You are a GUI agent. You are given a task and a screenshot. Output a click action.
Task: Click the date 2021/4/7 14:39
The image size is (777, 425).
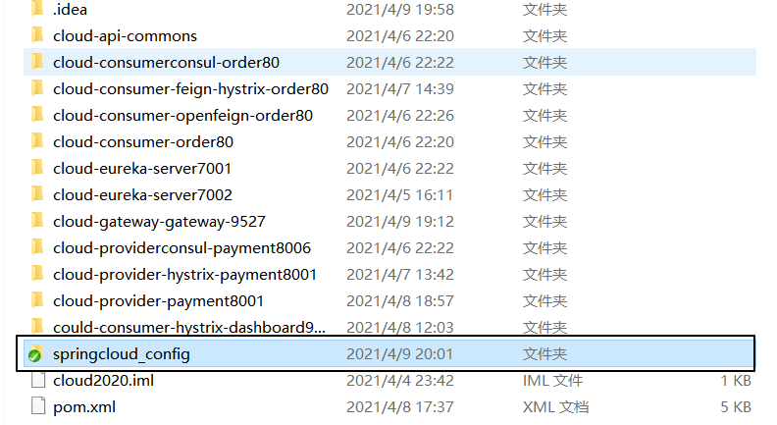click(x=400, y=88)
